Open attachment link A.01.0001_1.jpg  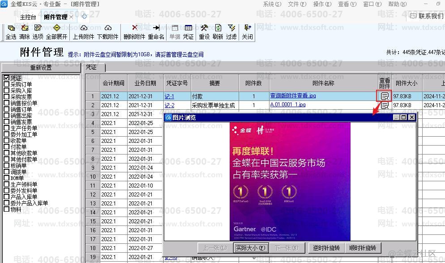288,105
